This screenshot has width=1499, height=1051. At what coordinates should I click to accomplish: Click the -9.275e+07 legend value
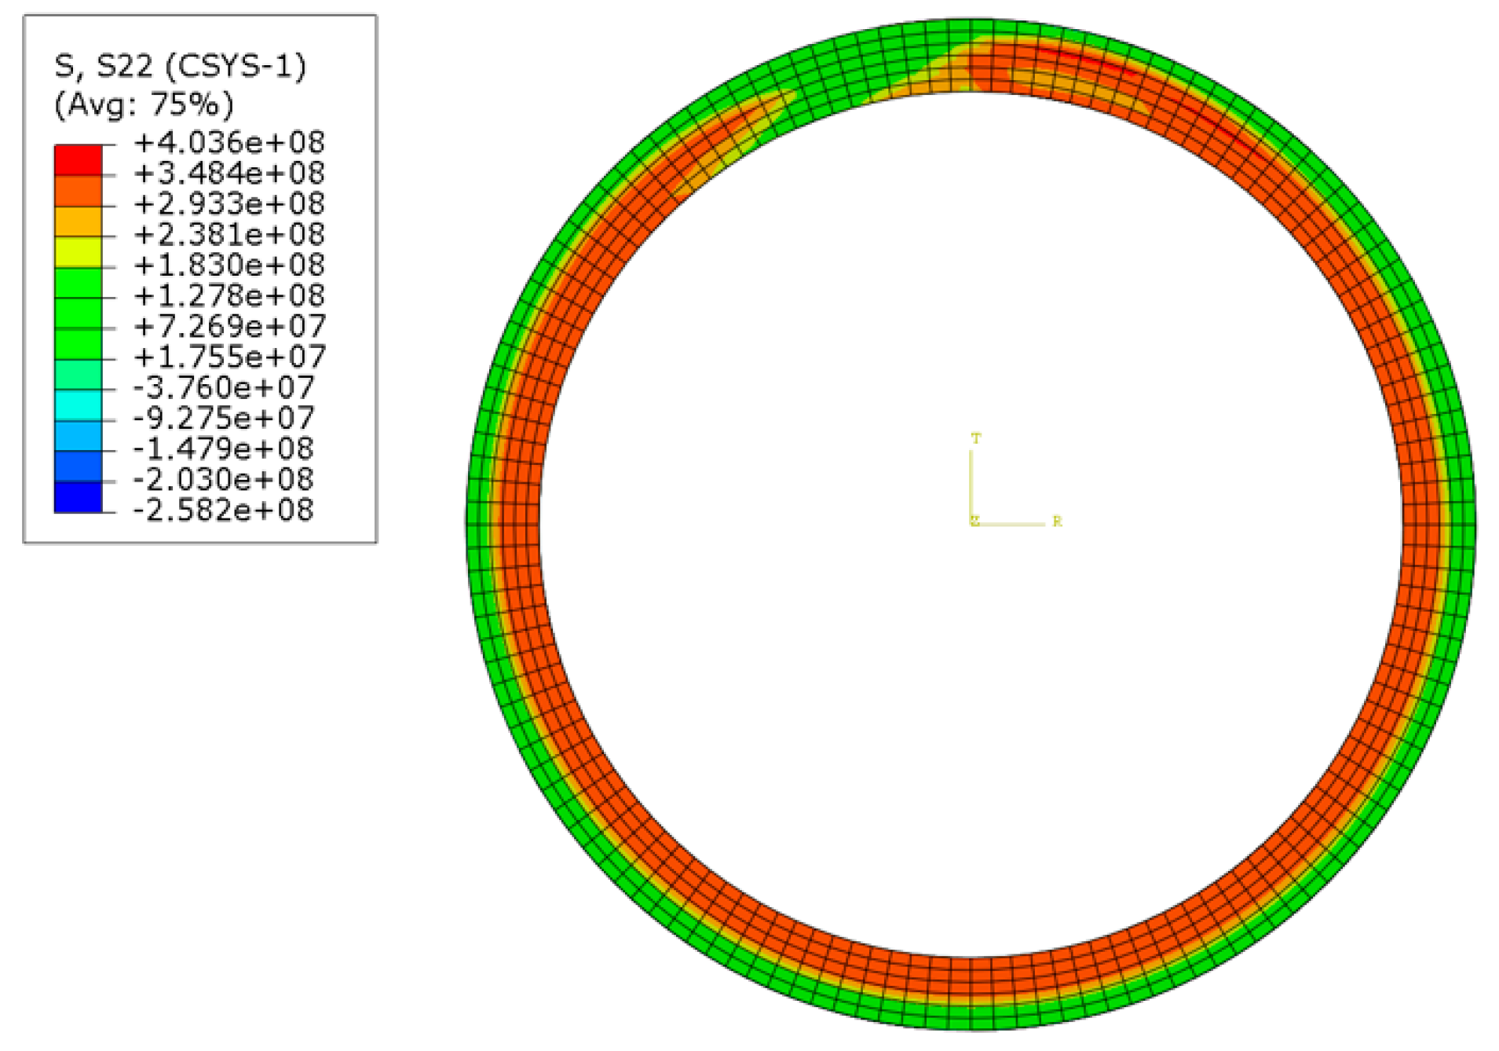pos(224,418)
